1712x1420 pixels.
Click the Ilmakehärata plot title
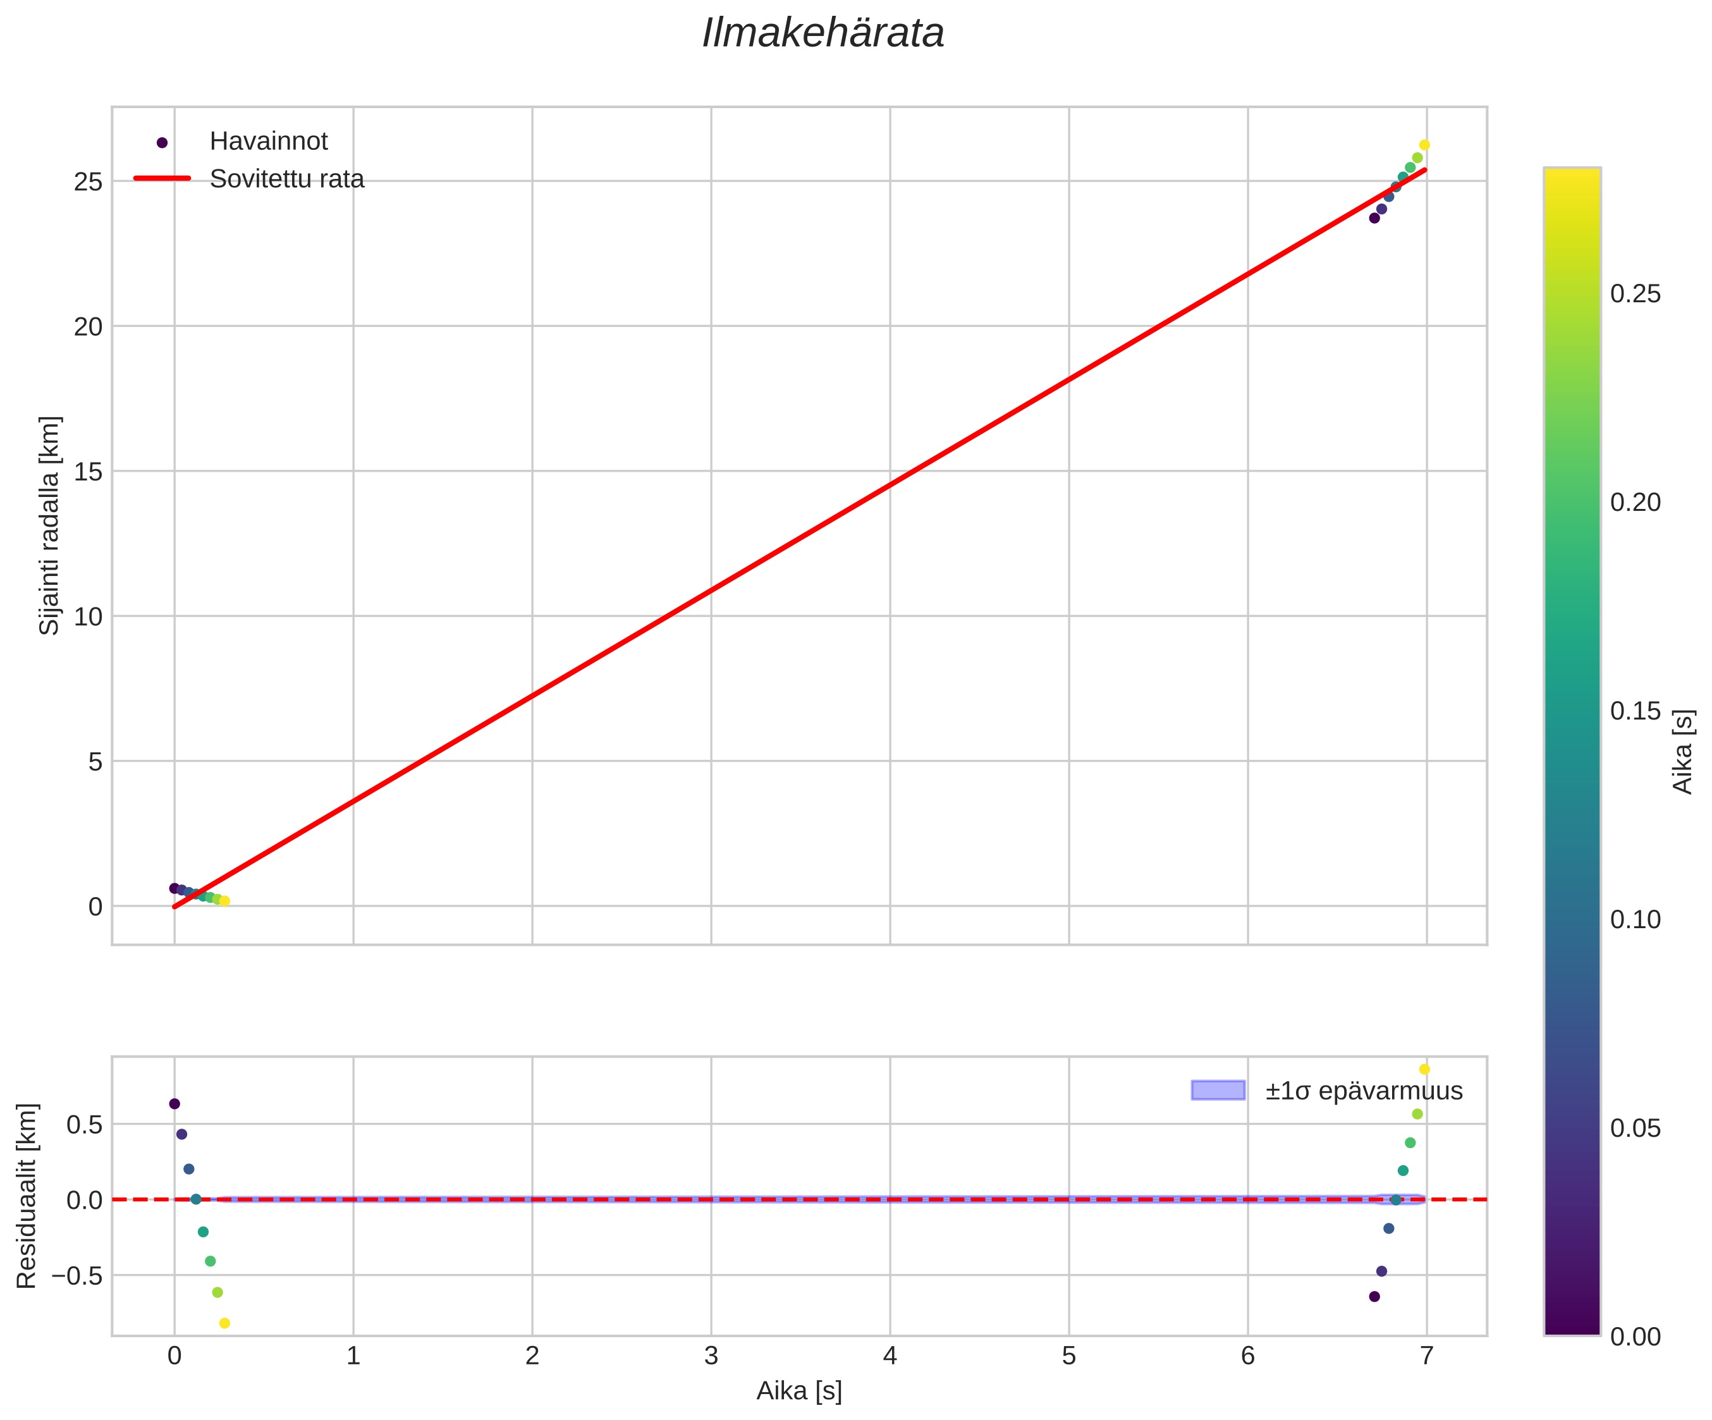tap(822, 34)
